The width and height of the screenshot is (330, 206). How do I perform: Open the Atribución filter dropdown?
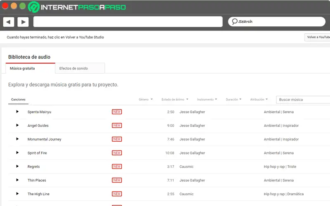(x=259, y=99)
